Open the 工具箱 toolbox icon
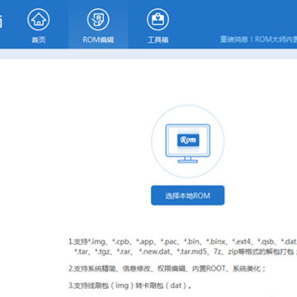This screenshot has width=297, height=297. pyautogui.click(x=158, y=20)
